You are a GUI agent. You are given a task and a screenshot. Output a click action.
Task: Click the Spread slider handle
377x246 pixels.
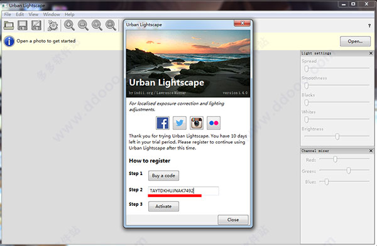coord(307,68)
